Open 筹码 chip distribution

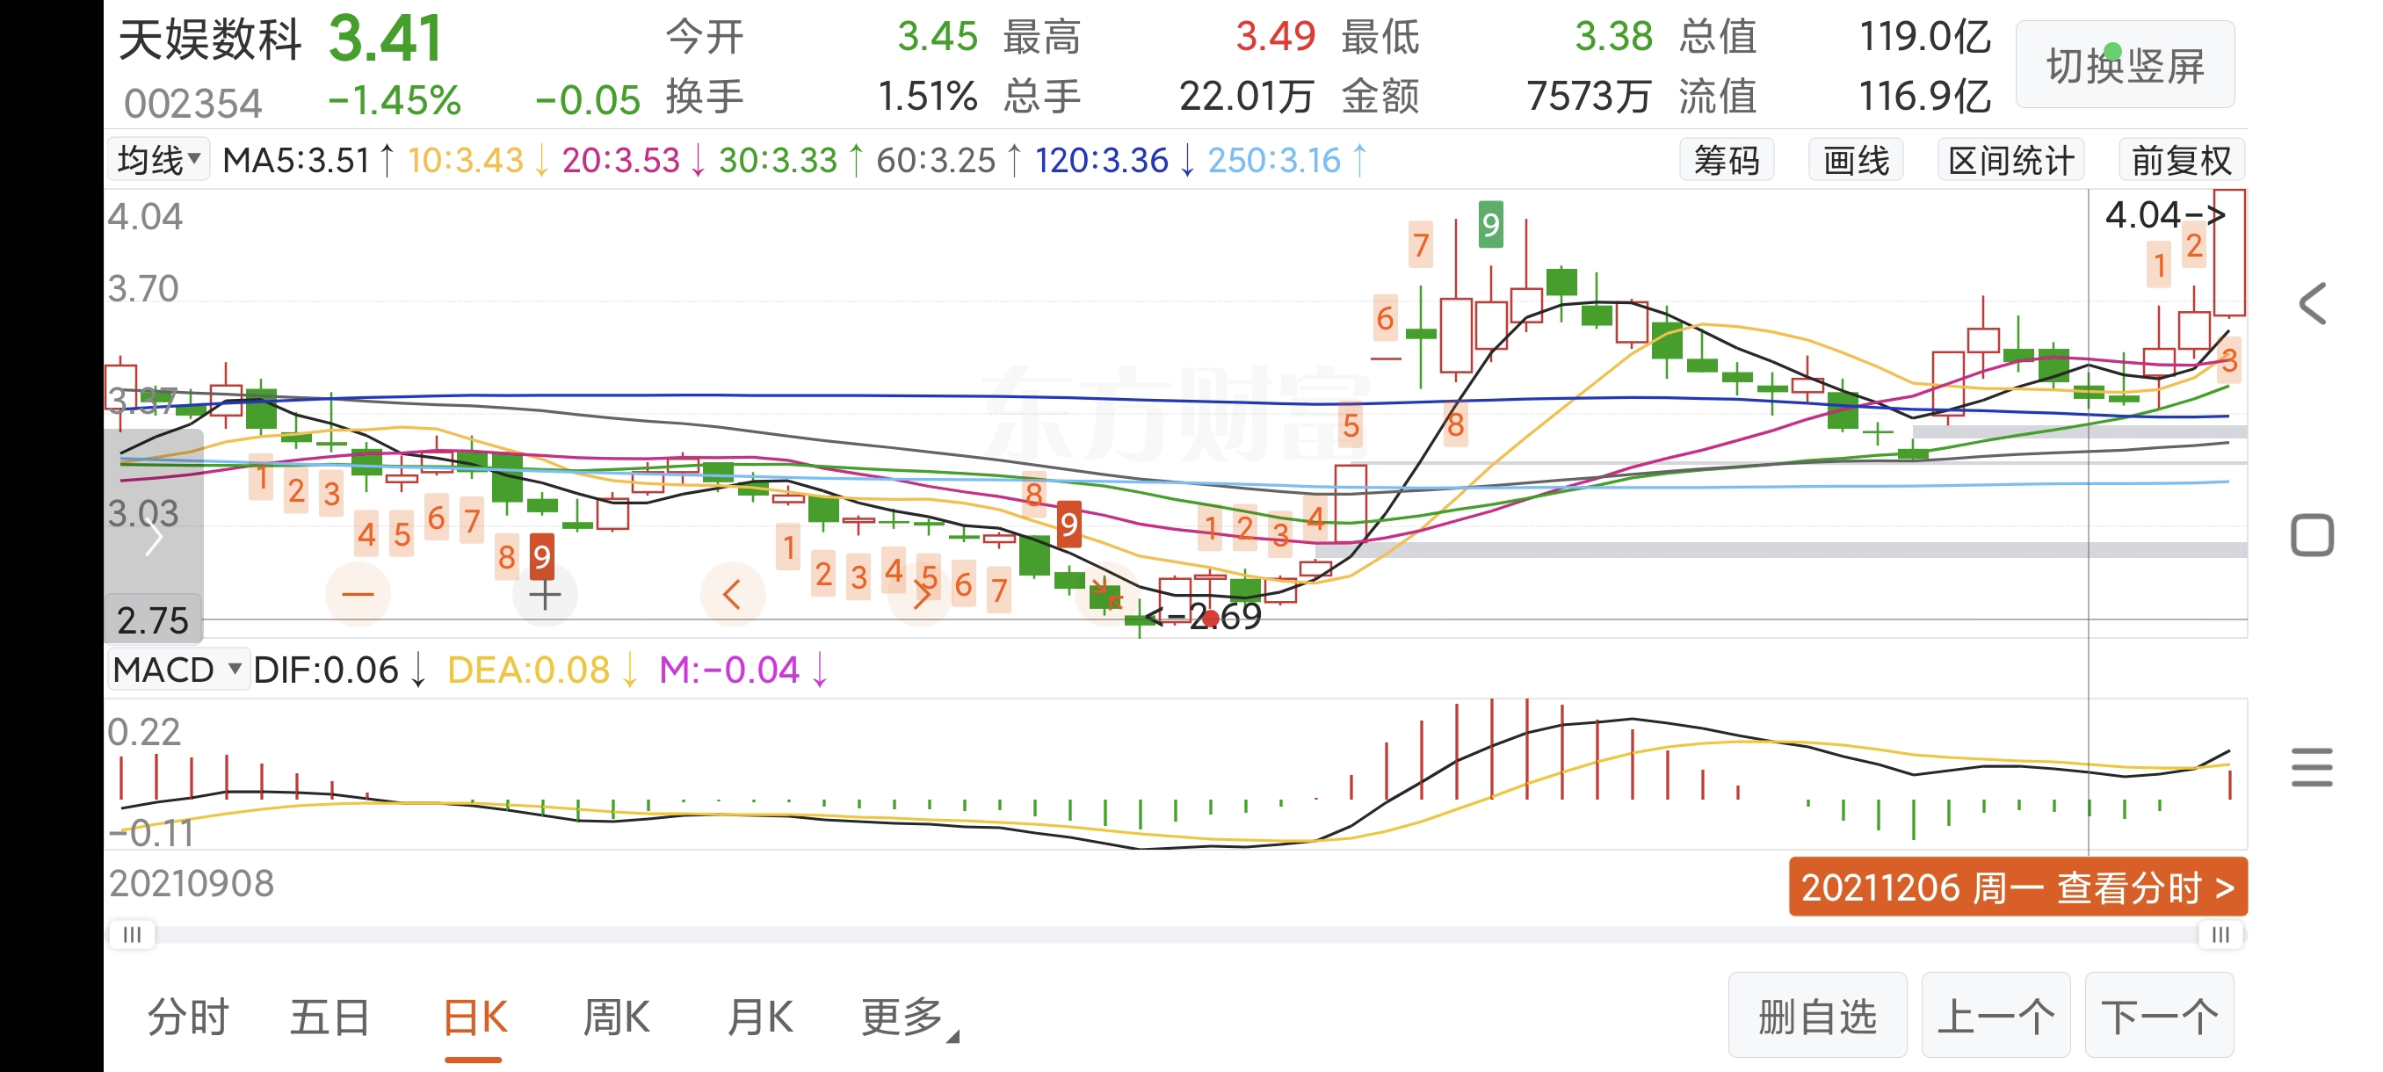1727,160
